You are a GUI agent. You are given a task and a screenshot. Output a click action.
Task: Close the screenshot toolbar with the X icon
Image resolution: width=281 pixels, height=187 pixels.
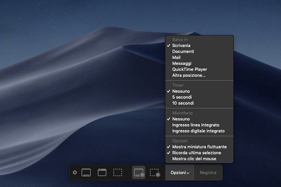click(75, 172)
